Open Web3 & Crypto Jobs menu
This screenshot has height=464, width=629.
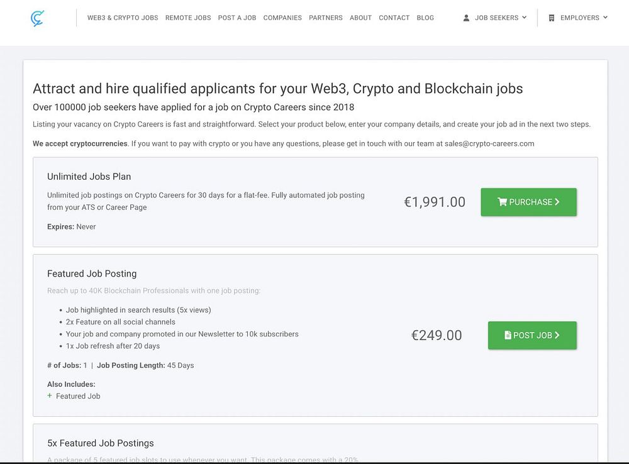tap(123, 18)
